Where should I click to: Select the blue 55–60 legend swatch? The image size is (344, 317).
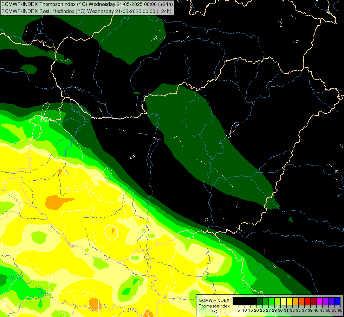point(337,301)
